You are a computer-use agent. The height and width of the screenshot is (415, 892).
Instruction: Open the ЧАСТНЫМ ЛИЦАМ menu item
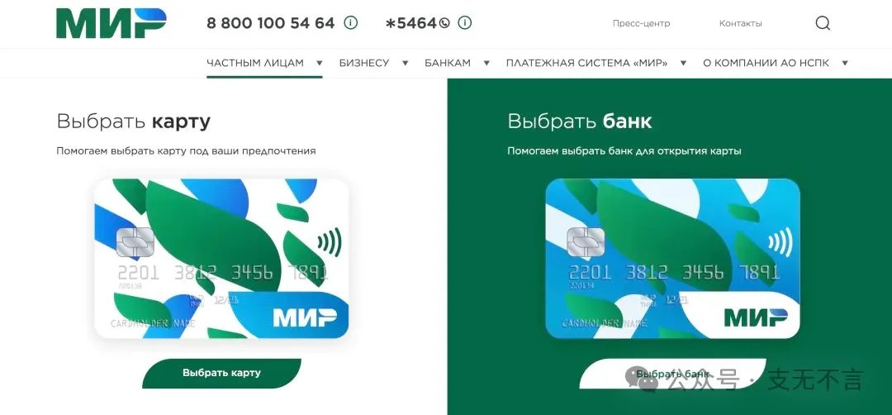[255, 63]
